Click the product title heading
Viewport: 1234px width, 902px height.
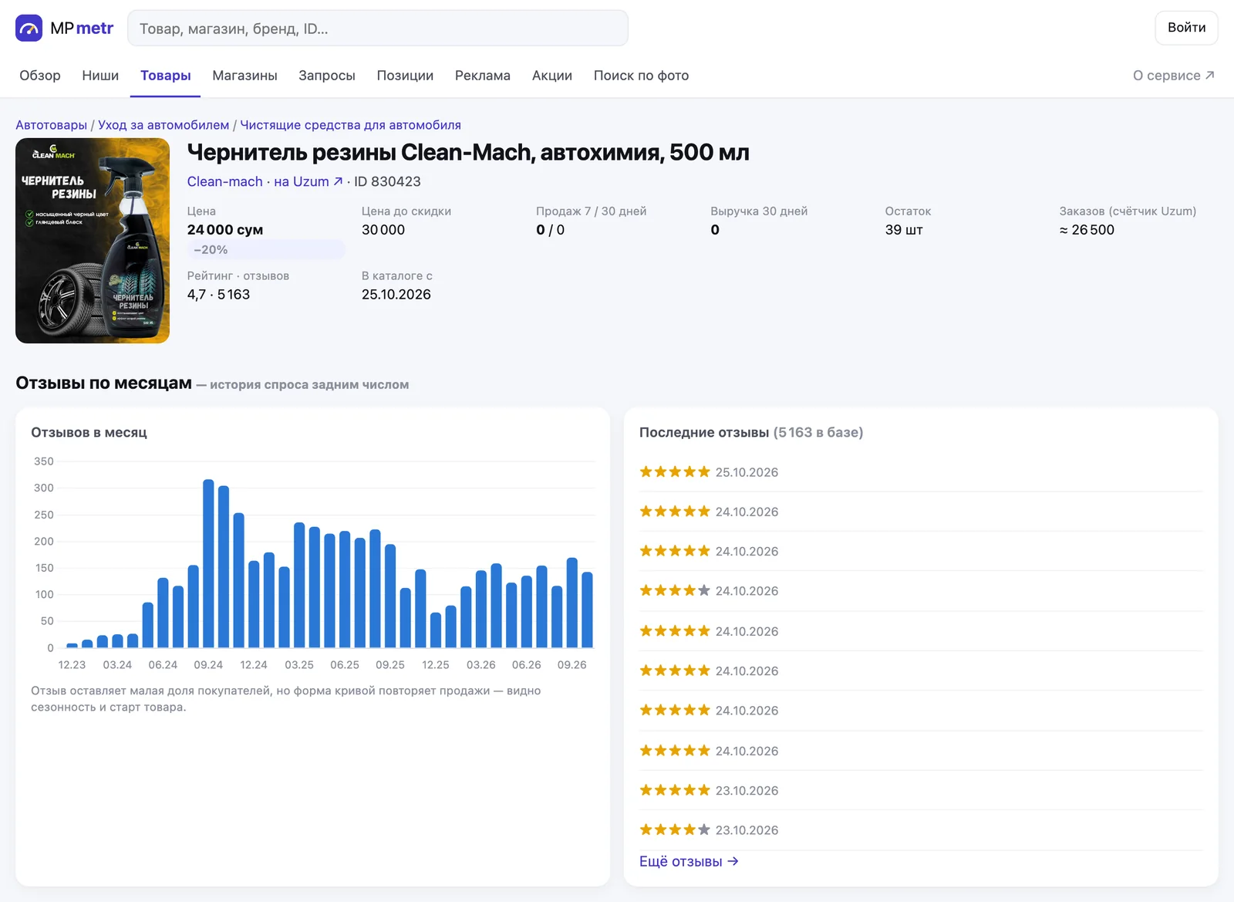tap(468, 153)
